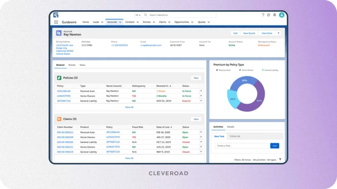Screen dimensions: 337x189
Task: Open the help question mark icon
Action: click(263, 15)
